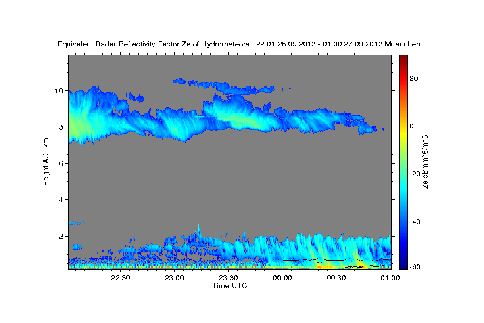
Task: Click the plot title mentioning Muenchen
Action: coord(239,44)
